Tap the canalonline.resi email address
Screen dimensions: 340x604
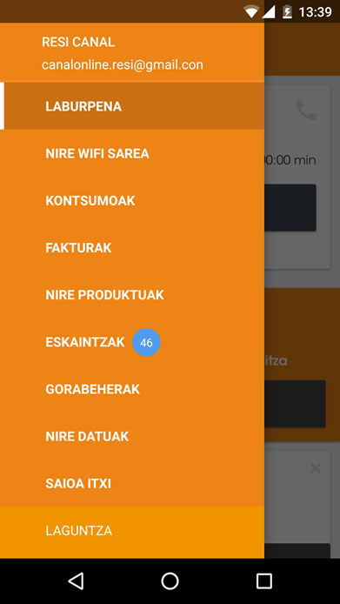click(123, 64)
